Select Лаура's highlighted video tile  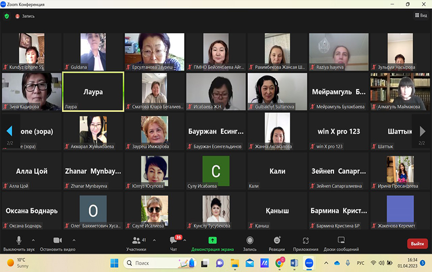pos(93,92)
